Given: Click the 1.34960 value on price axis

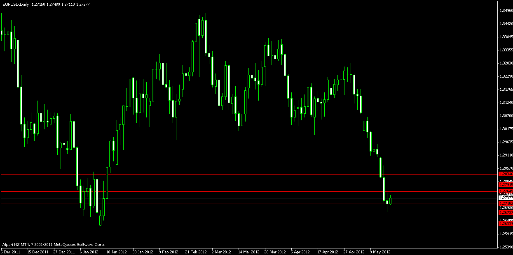Looking at the screenshot, I should (505, 11).
